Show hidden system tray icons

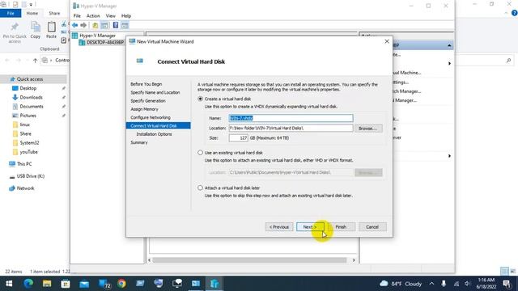click(x=431, y=284)
